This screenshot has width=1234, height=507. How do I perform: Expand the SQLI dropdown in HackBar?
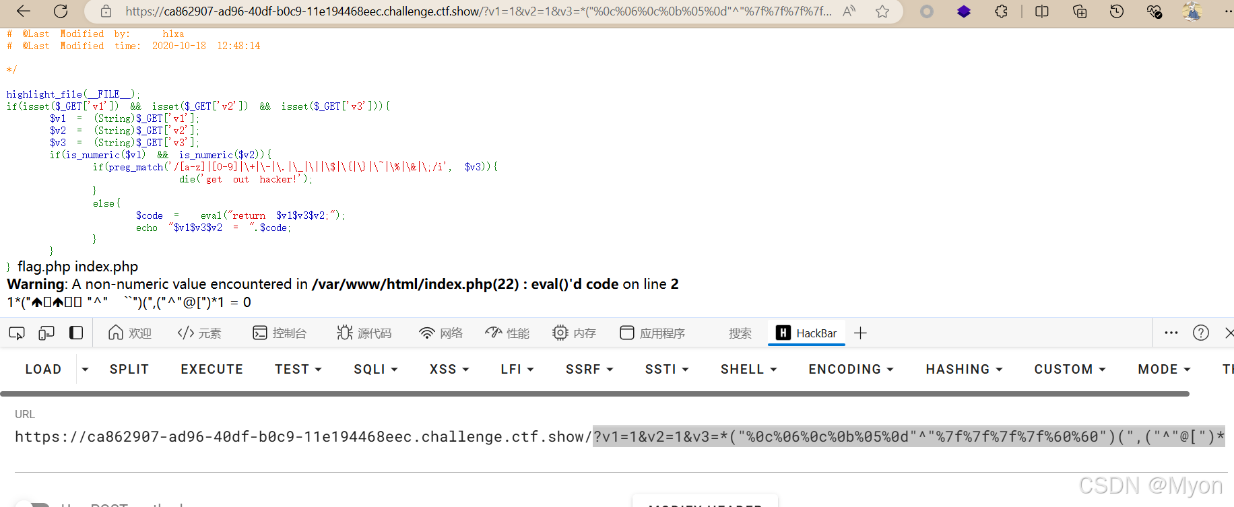[376, 370]
